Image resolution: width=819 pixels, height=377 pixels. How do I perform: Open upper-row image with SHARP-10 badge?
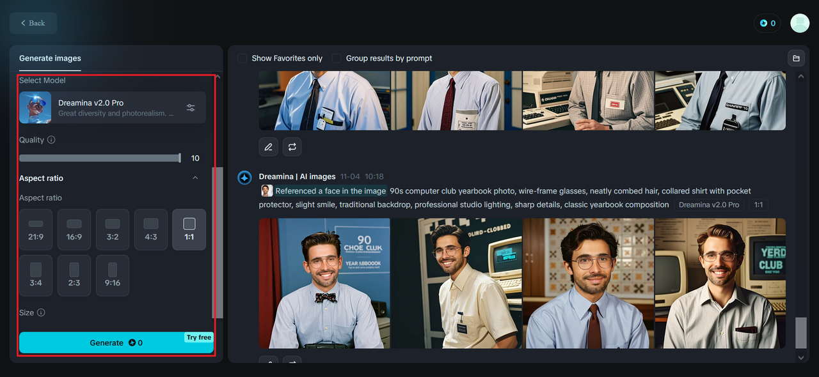[x=720, y=100]
